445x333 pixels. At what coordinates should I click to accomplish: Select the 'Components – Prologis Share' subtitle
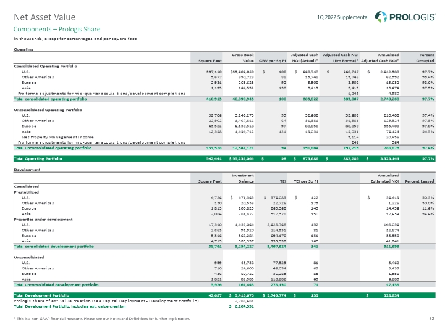(57, 29)
